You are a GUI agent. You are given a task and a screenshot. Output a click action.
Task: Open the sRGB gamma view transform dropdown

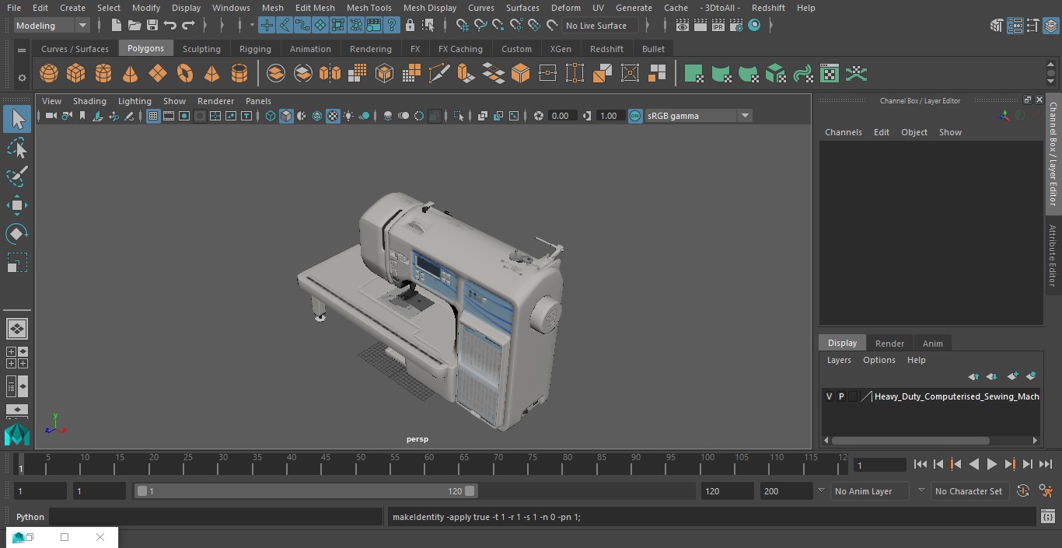tap(698, 116)
